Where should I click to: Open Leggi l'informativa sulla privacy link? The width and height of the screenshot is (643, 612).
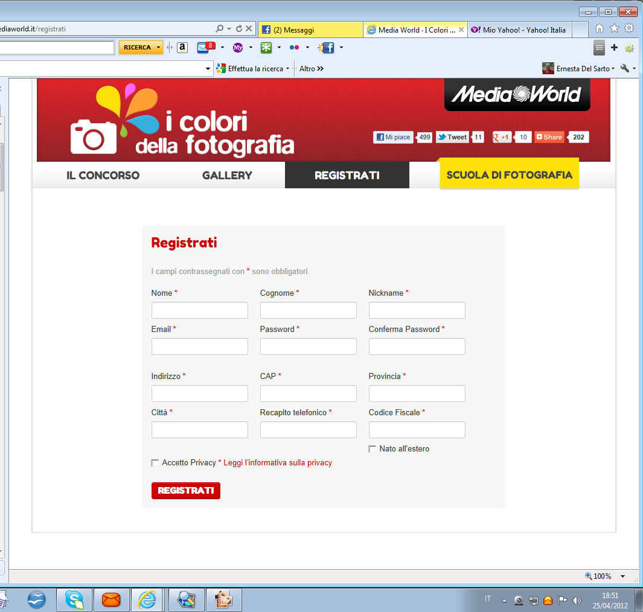[278, 463]
